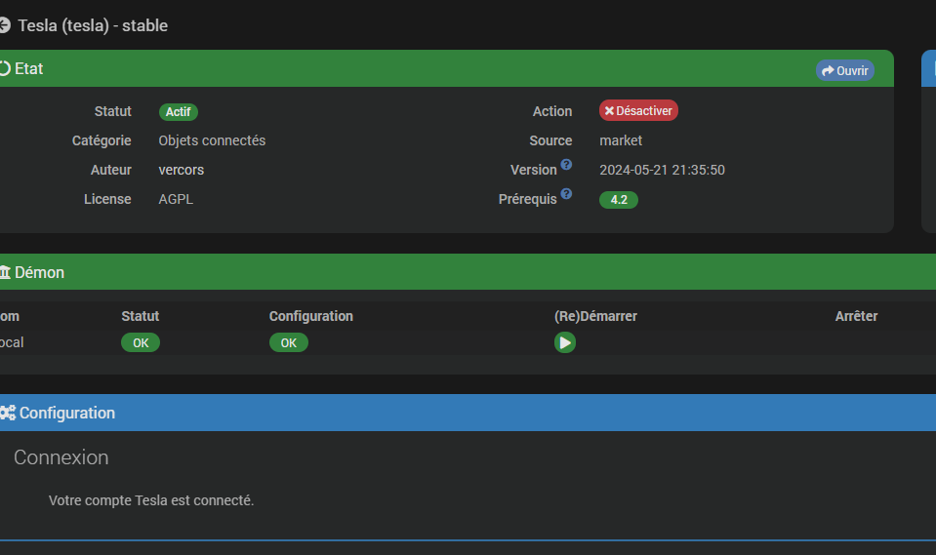Click the 4.2 prerequisite badge

619,200
